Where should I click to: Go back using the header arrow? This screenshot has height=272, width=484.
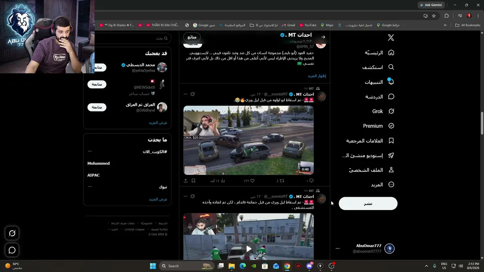[x=323, y=37]
